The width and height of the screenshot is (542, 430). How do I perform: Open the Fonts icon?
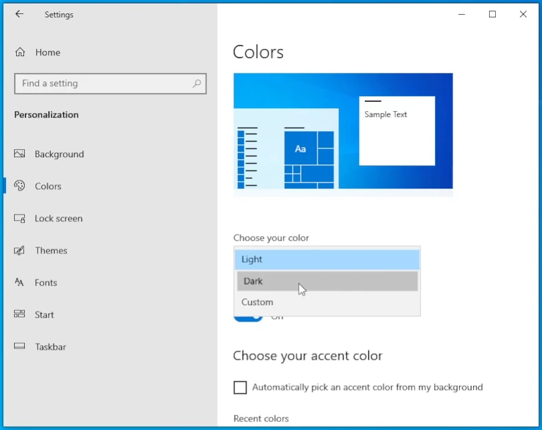point(19,282)
